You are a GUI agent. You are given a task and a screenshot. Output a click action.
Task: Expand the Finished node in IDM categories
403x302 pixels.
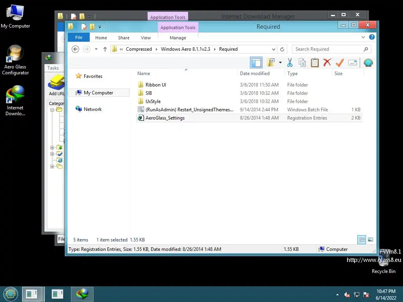(52, 154)
